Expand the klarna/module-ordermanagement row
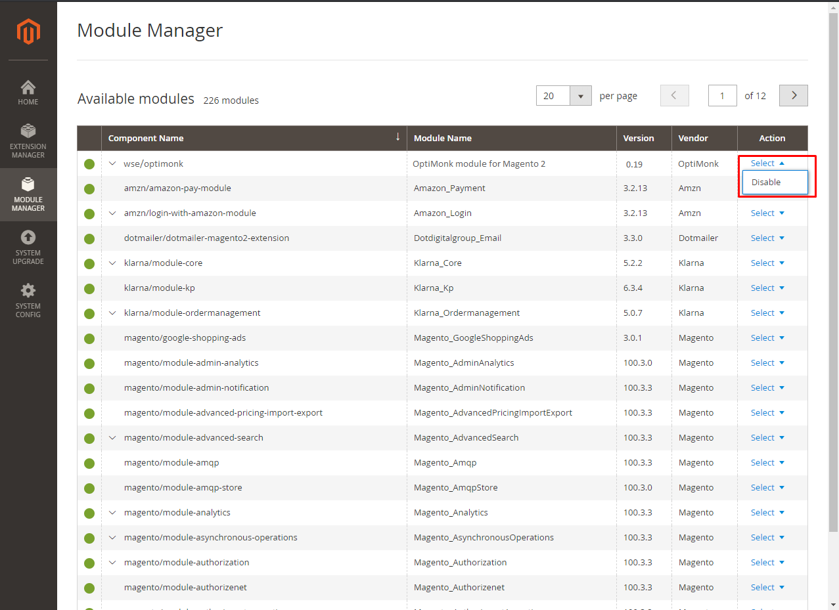The image size is (839, 610). [112, 313]
